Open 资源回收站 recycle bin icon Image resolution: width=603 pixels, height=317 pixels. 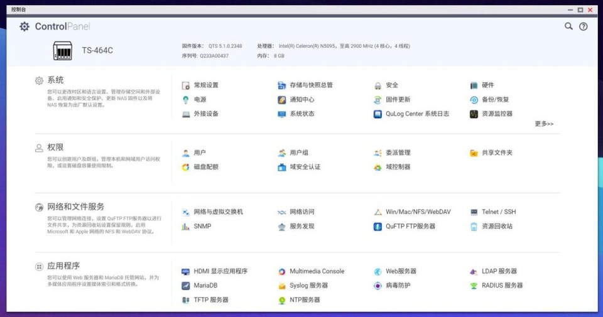(474, 227)
